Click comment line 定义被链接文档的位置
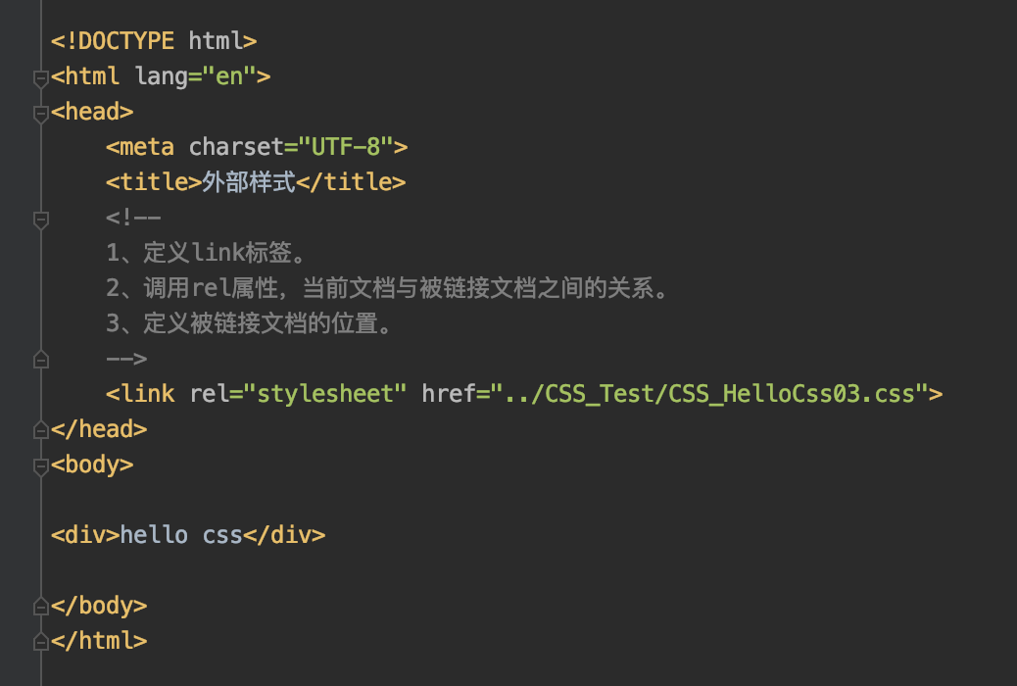Viewport: 1017px width, 686px height. 249,322
